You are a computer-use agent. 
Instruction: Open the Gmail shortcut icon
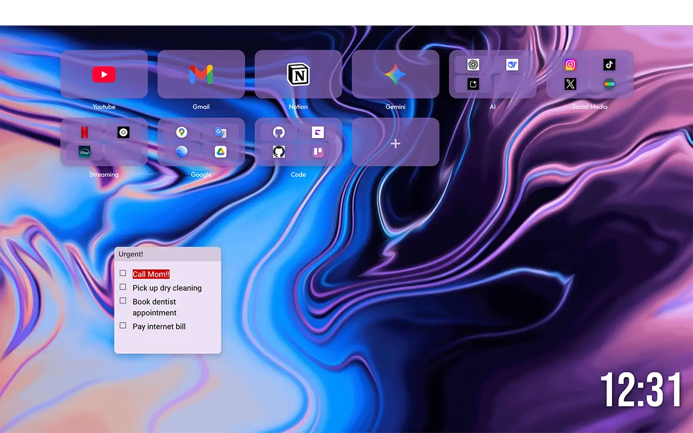click(x=201, y=74)
